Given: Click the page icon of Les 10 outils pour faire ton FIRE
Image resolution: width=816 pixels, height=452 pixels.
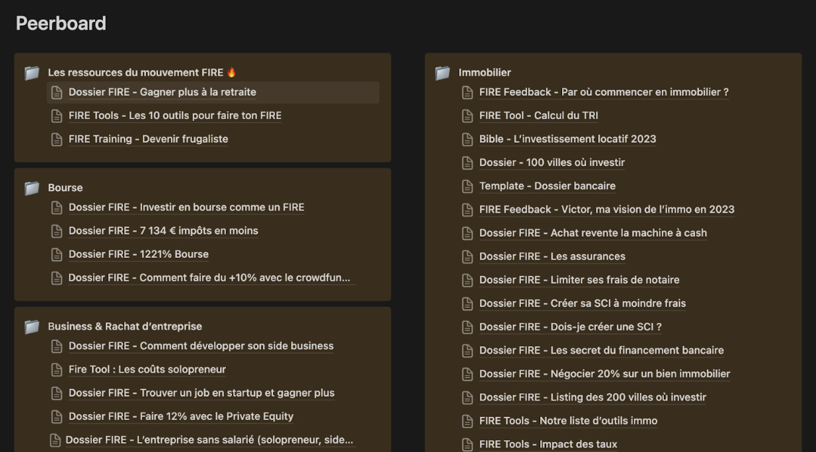Looking at the screenshot, I should click(57, 116).
